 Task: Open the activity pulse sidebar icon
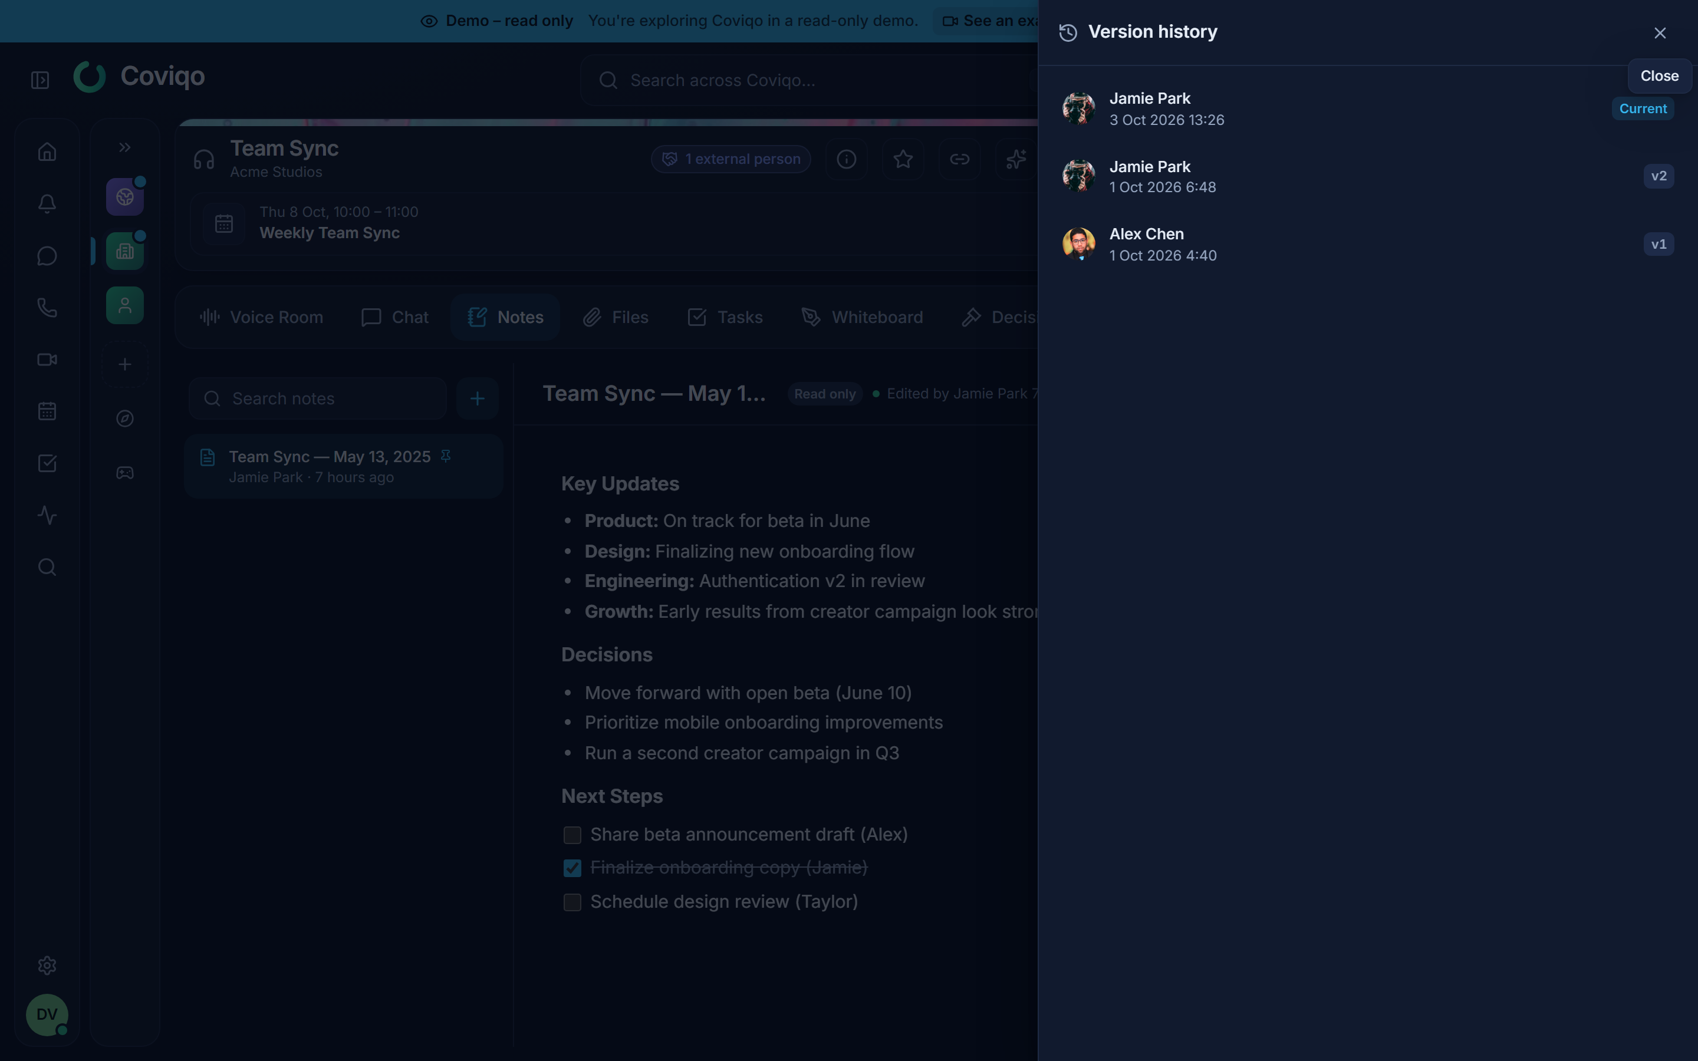(x=47, y=515)
